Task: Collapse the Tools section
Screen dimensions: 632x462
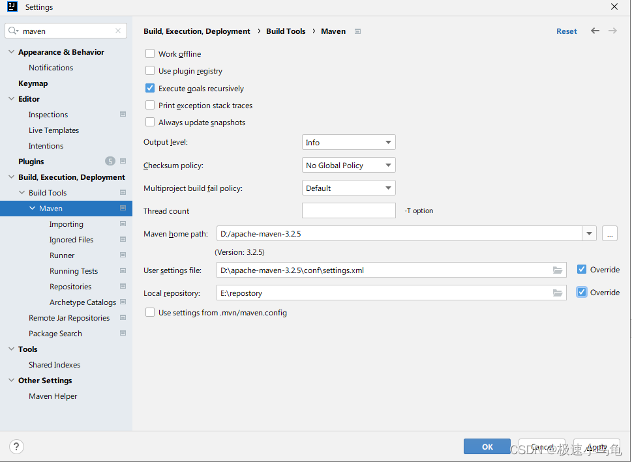Action: [11, 349]
